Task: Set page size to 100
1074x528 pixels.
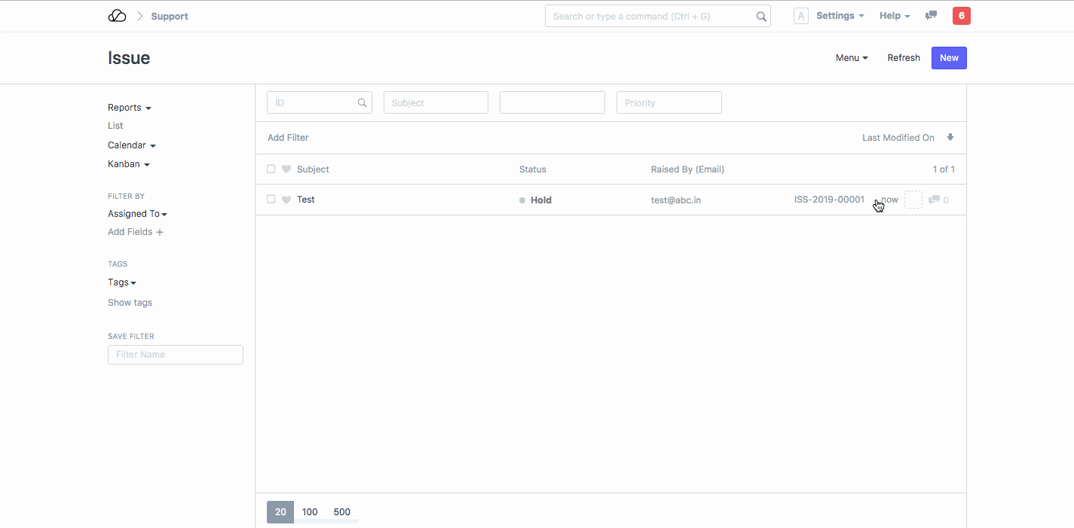Action: (310, 512)
